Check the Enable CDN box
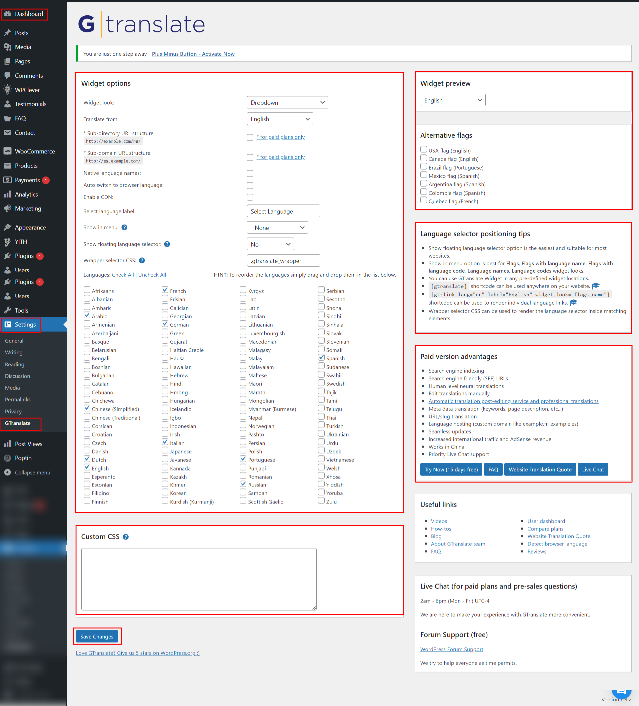This screenshot has width=639, height=706. [250, 197]
